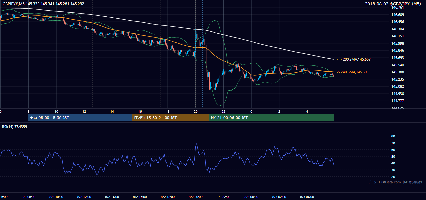The image size is (426, 200).
Task: Click hour label 12 under price chart
Action: [84, 112]
